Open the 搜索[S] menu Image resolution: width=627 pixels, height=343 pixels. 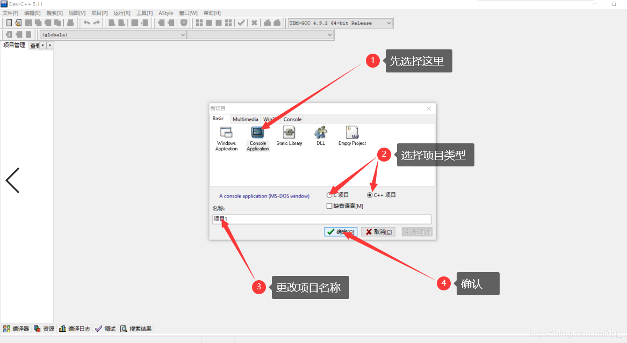pyautogui.click(x=54, y=13)
